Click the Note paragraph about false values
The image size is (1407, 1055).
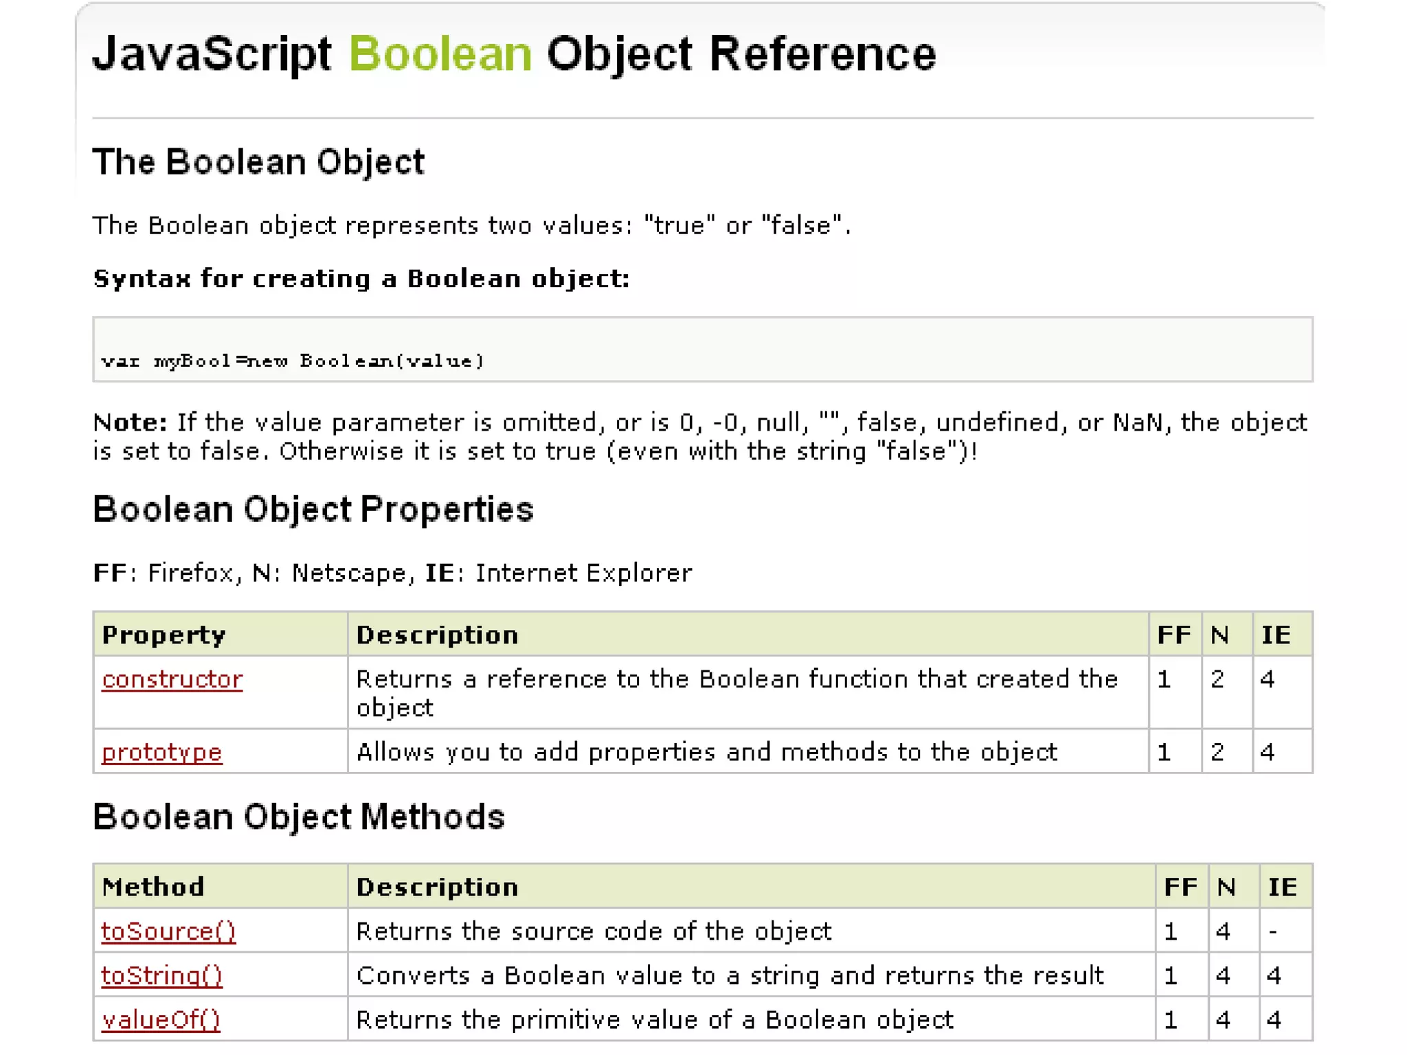(699, 437)
